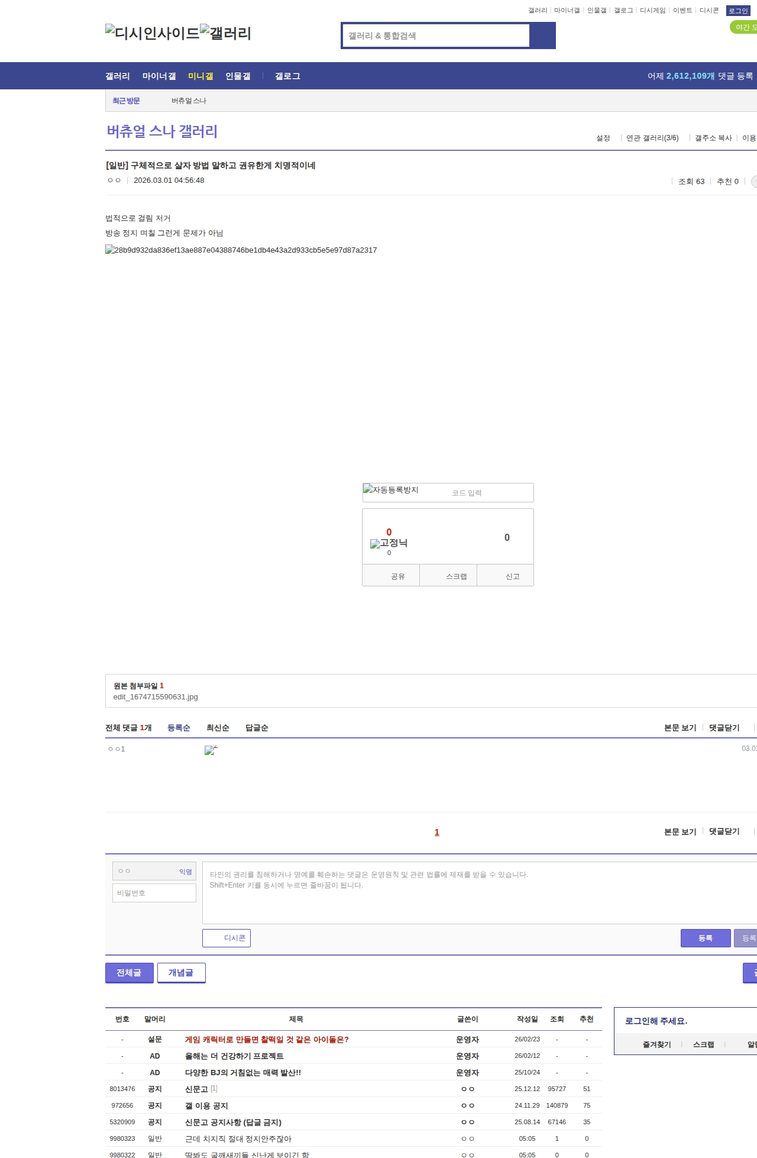Image resolution: width=757 pixels, height=1158 pixels.
Task: Open 갤로그 in the blue navigation bar
Action: click(x=287, y=76)
